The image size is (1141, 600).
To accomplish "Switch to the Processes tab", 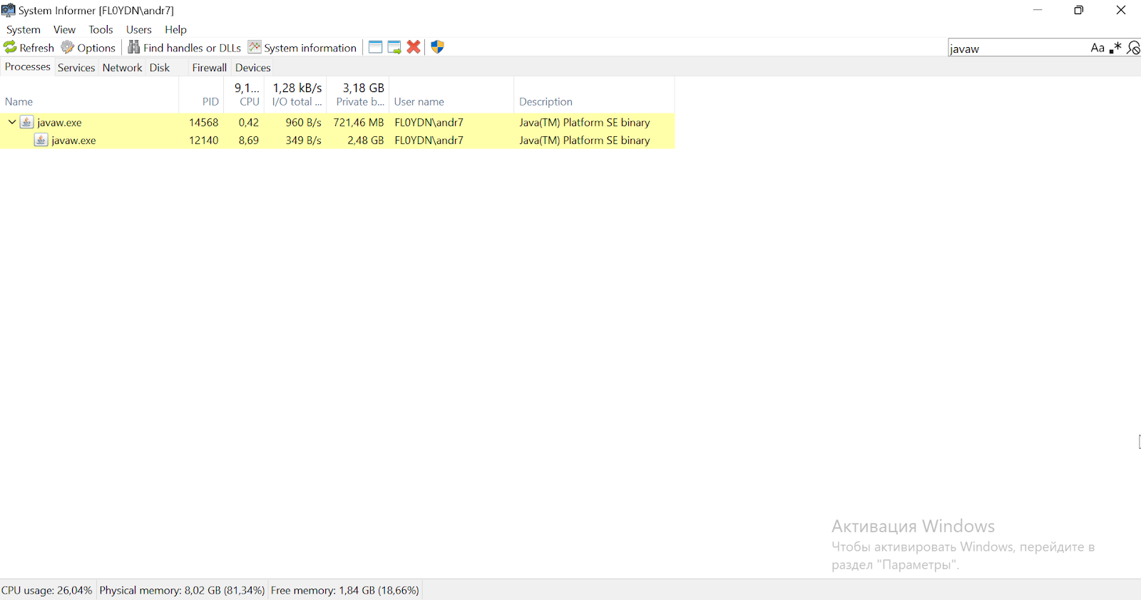I will coord(28,67).
